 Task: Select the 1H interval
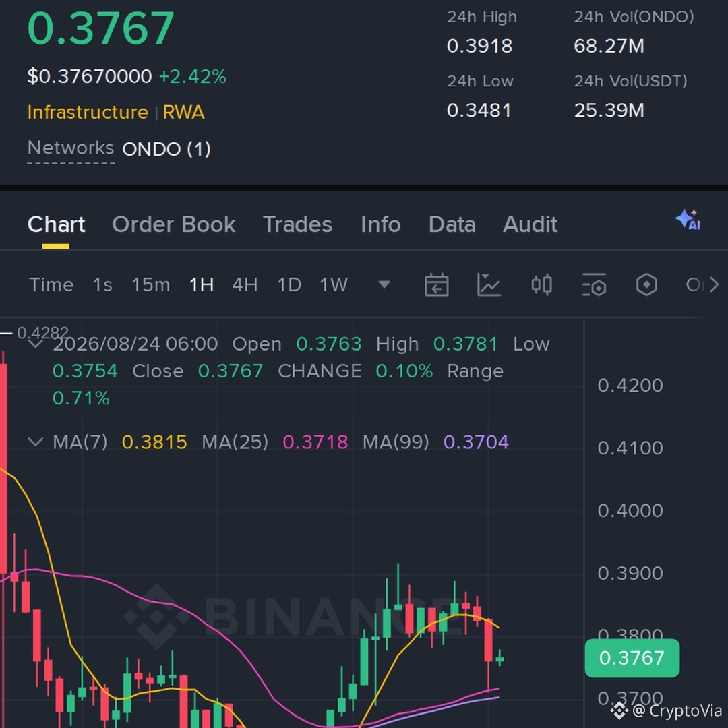(202, 284)
